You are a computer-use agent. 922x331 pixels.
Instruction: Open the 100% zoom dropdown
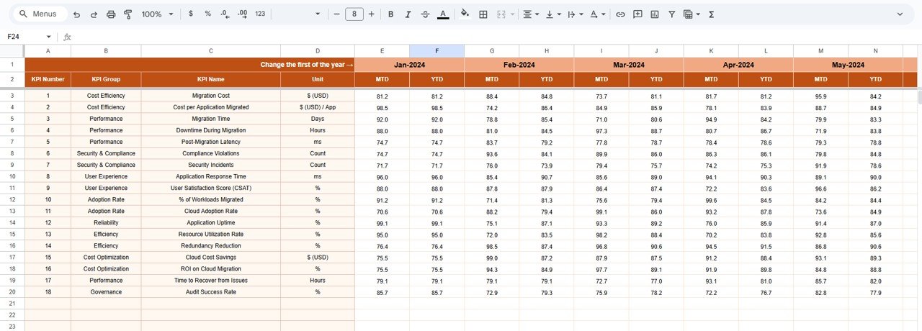[x=157, y=14]
